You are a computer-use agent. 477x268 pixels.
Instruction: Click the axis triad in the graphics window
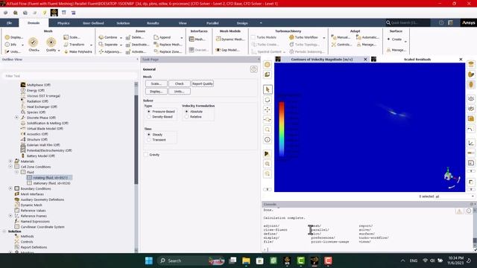(452, 178)
